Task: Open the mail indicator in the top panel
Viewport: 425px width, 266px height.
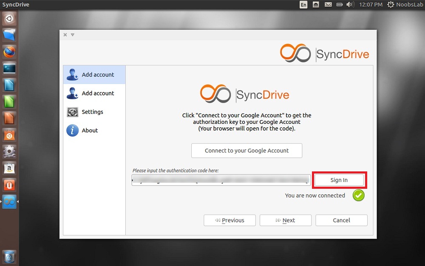Action: [328, 5]
